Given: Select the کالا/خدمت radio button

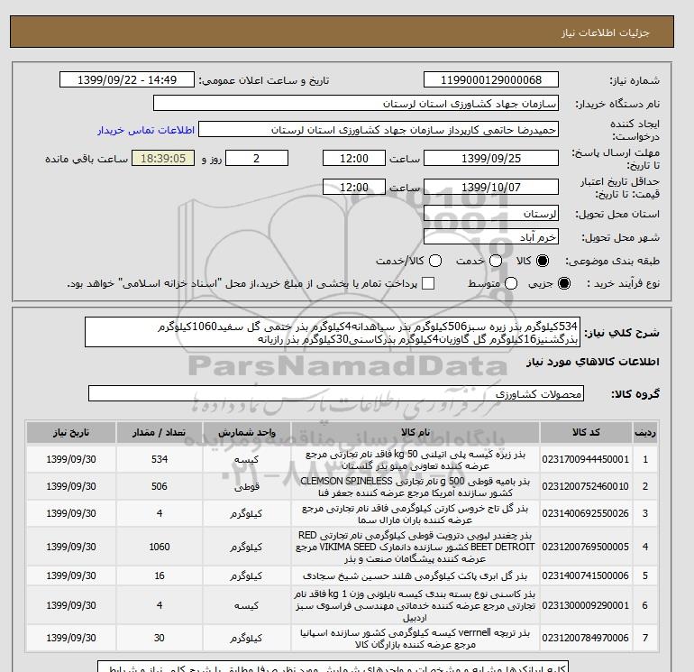Looking at the screenshot, I should point(435,261).
